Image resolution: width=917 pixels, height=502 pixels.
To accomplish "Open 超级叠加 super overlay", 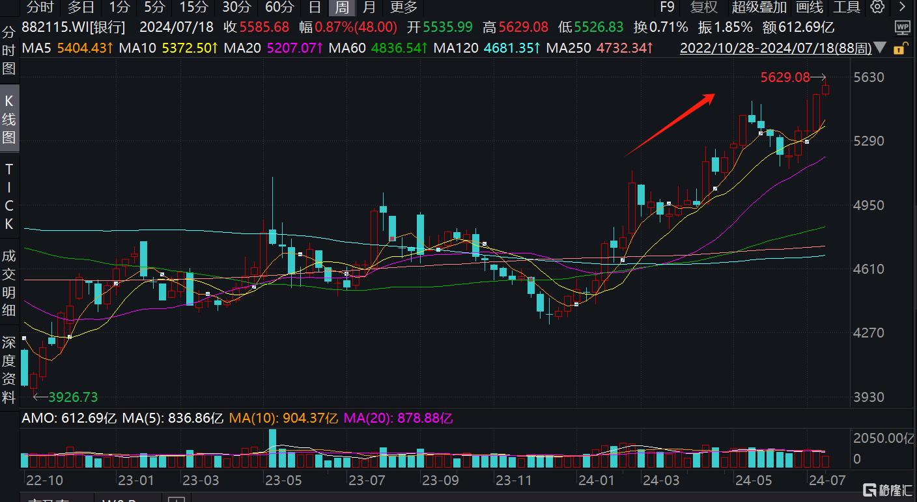I will point(759,7).
